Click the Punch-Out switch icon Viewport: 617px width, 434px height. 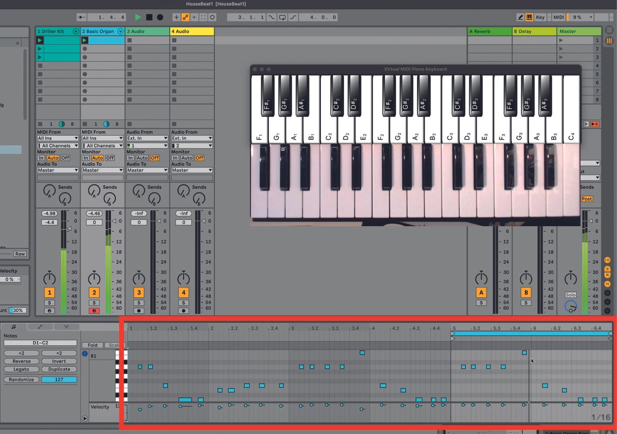tap(293, 17)
